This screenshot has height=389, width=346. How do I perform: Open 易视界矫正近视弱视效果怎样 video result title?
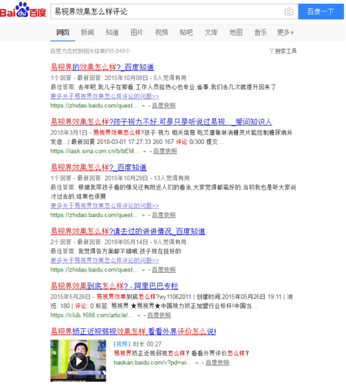[x=133, y=331]
